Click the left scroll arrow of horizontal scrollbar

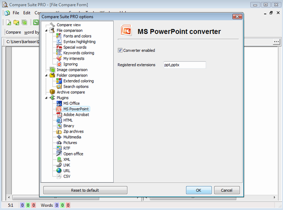[x=9, y=197]
